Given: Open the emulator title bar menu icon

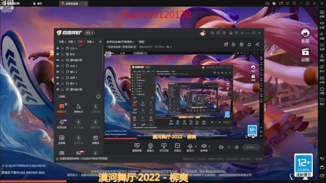Looking at the screenshot, I should click(287, 3).
